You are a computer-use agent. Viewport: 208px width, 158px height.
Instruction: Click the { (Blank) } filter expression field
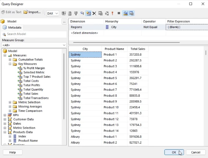[187, 27]
